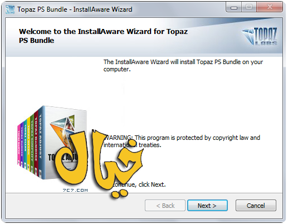Cancel the Topaz PS Bundle installation
Screen dimensions: 288x224
point(256,206)
